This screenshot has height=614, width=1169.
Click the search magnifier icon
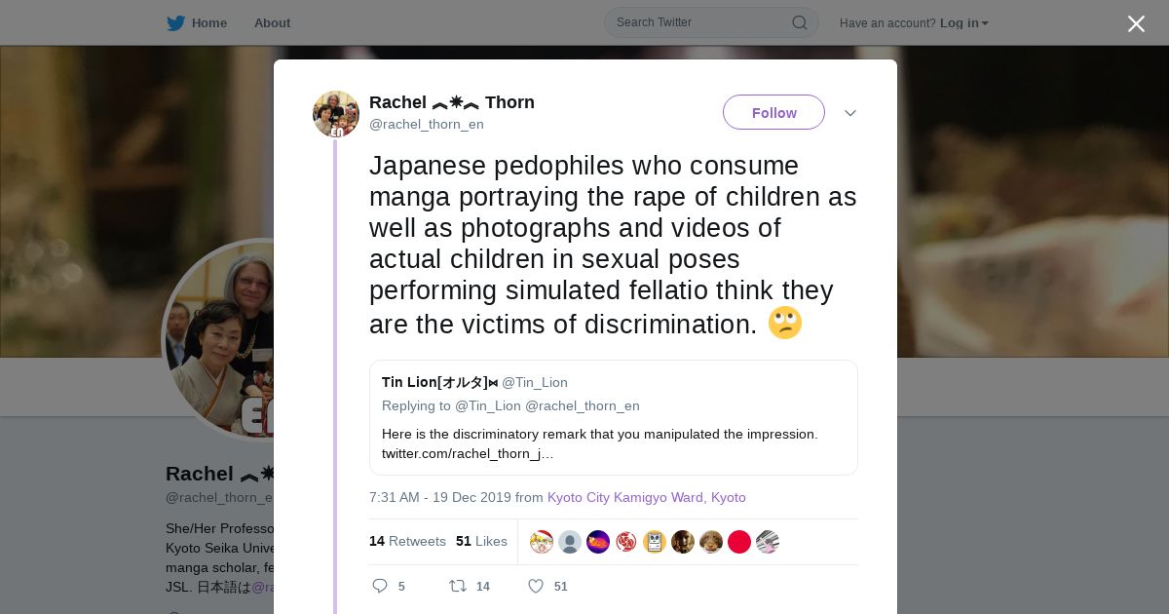click(799, 22)
